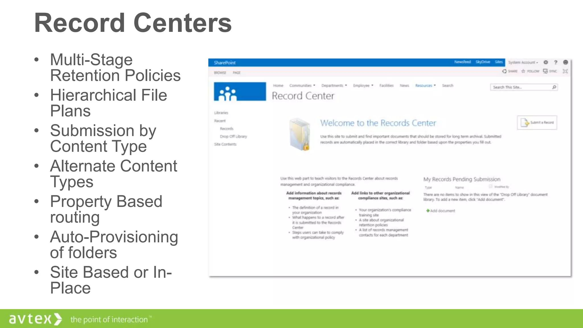Click the help question mark icon

pyautogui.click(x=555, y=62)
